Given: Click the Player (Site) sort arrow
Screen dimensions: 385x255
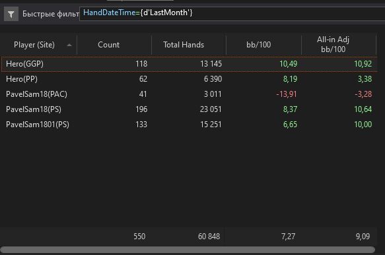Looking at the screenshot, I should click(x=69, y=45).
